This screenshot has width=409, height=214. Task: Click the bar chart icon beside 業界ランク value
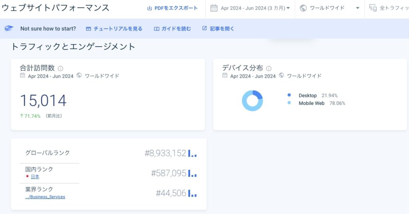point(192,194)
